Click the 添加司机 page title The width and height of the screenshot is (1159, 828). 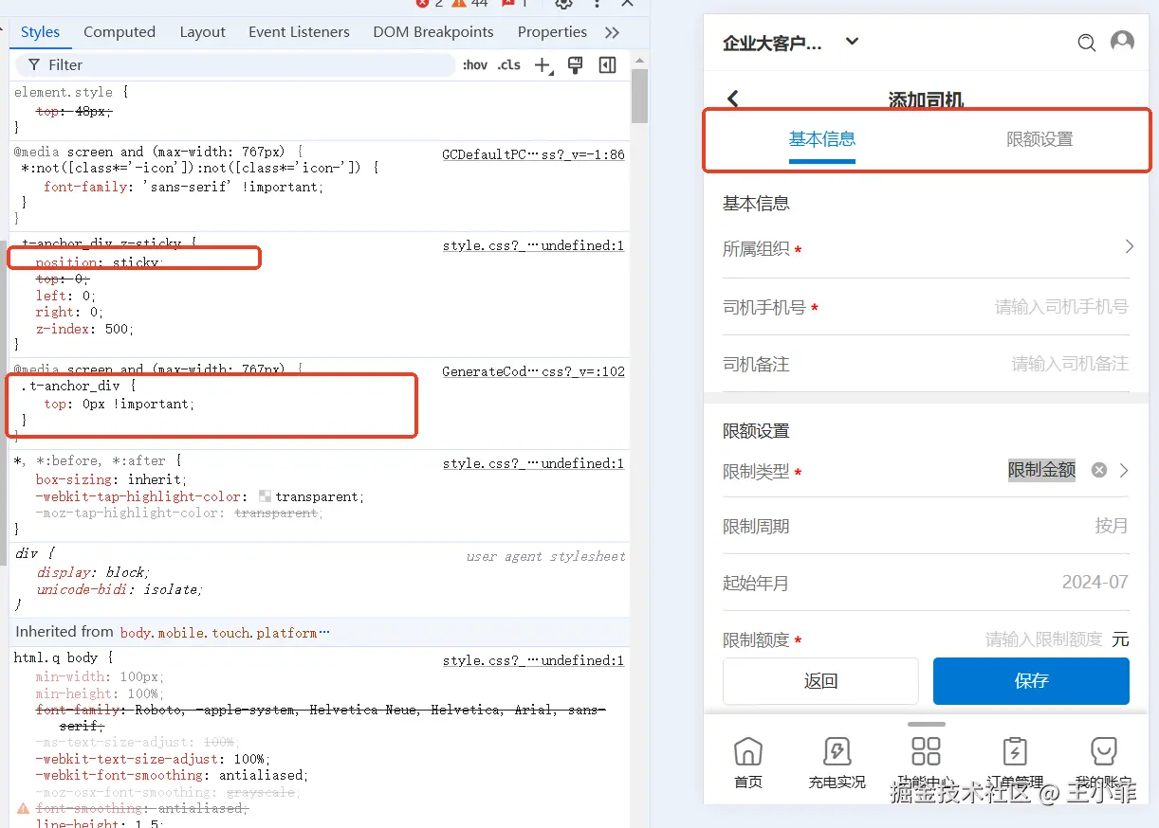point(926,99)
